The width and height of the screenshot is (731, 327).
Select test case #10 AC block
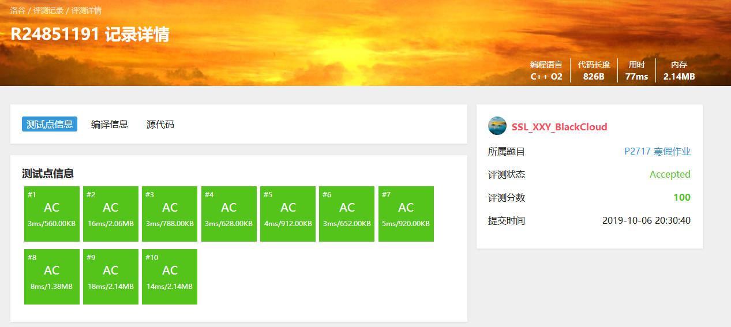170,277
